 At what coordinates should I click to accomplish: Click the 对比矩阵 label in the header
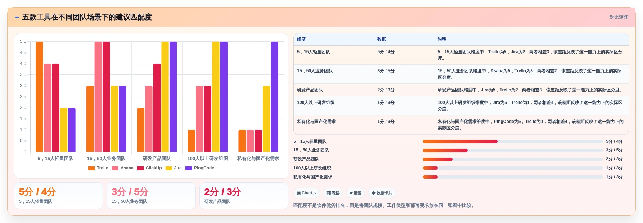[x=619, y=17]
